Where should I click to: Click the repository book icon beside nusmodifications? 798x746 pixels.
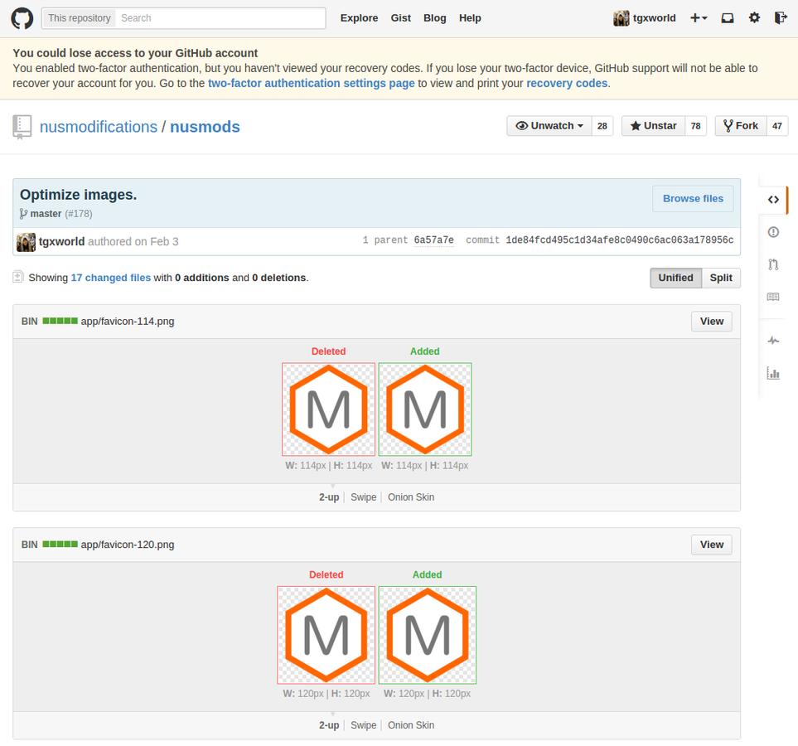point(22,127)
